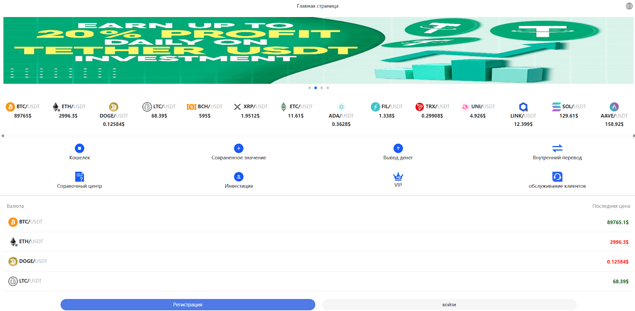Open Вывод денег withdrawal icon

coord(398,148)
